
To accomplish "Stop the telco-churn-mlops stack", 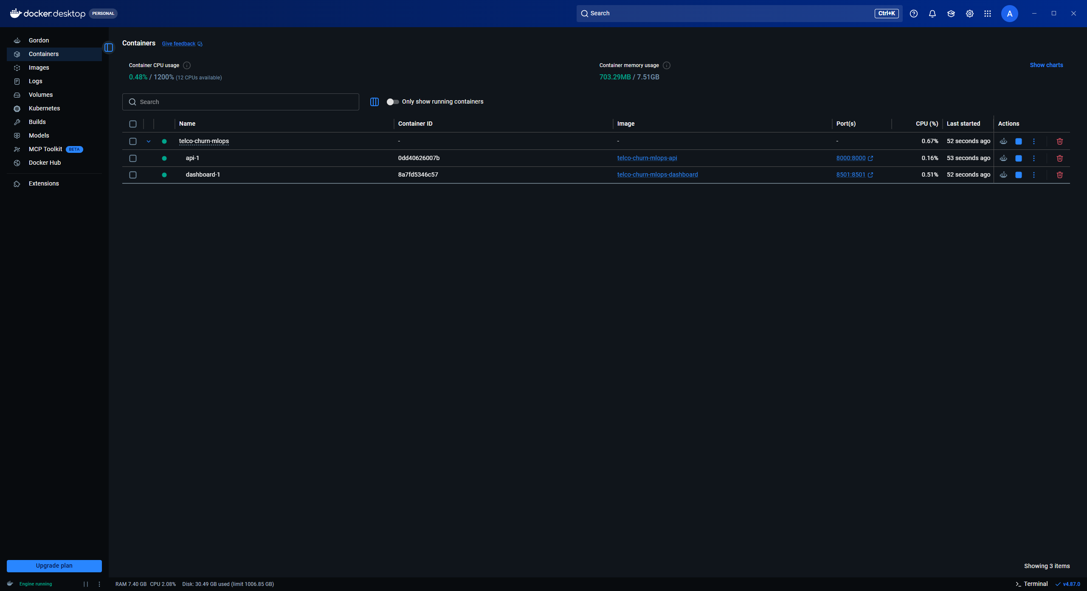I will click(1019, 141).
